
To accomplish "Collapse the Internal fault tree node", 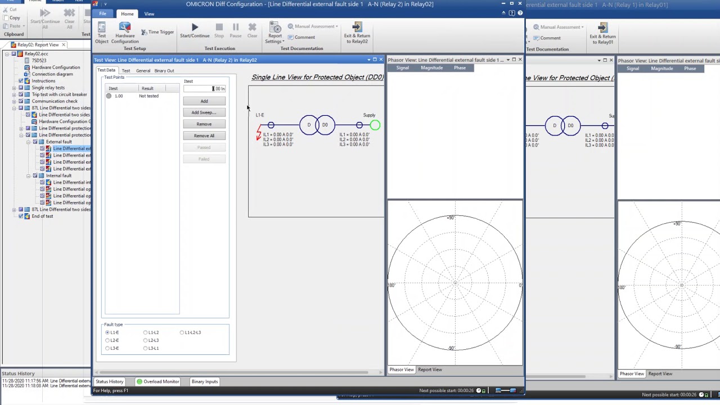I will [28, 175].
